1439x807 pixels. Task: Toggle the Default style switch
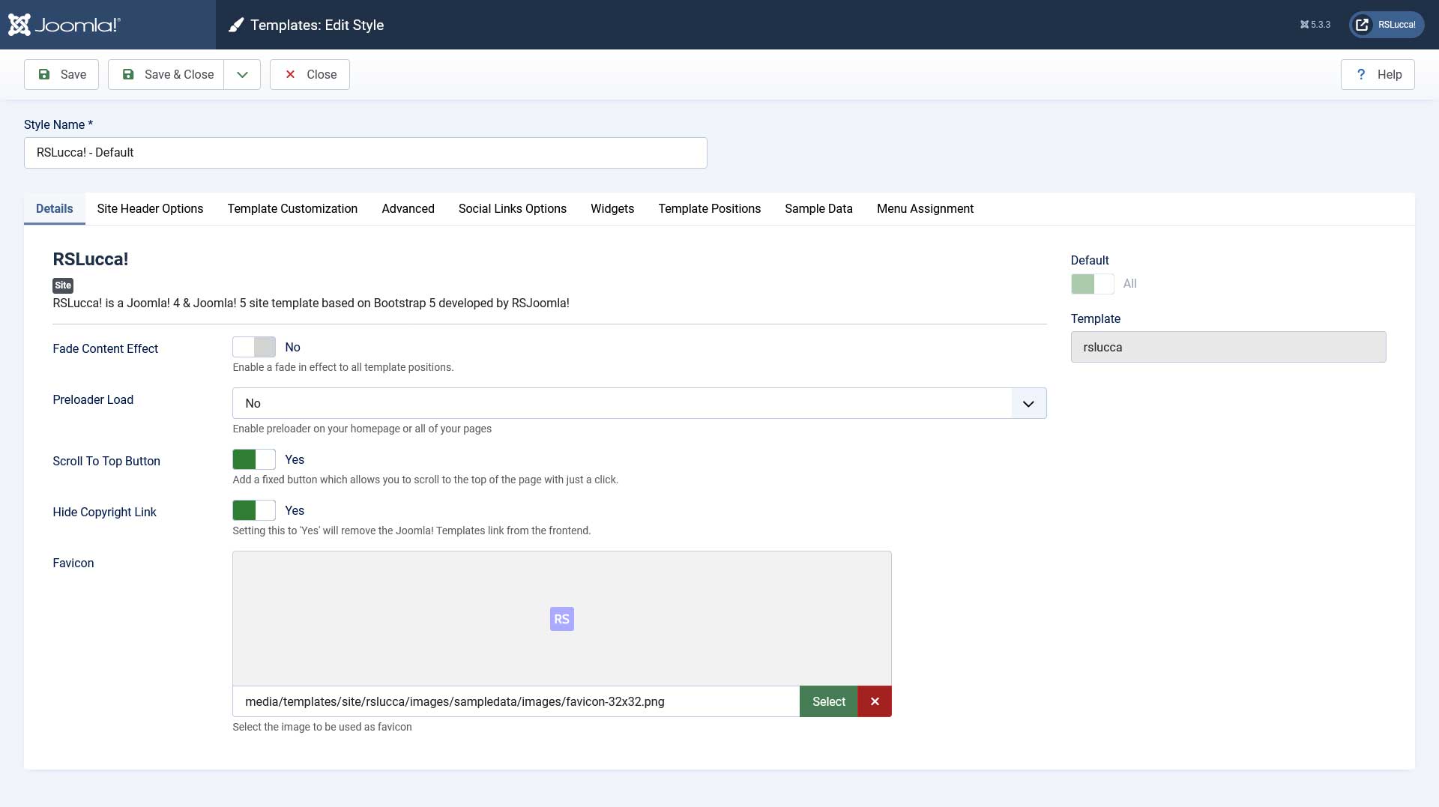pyautogui.click(x=1092, y=284)
